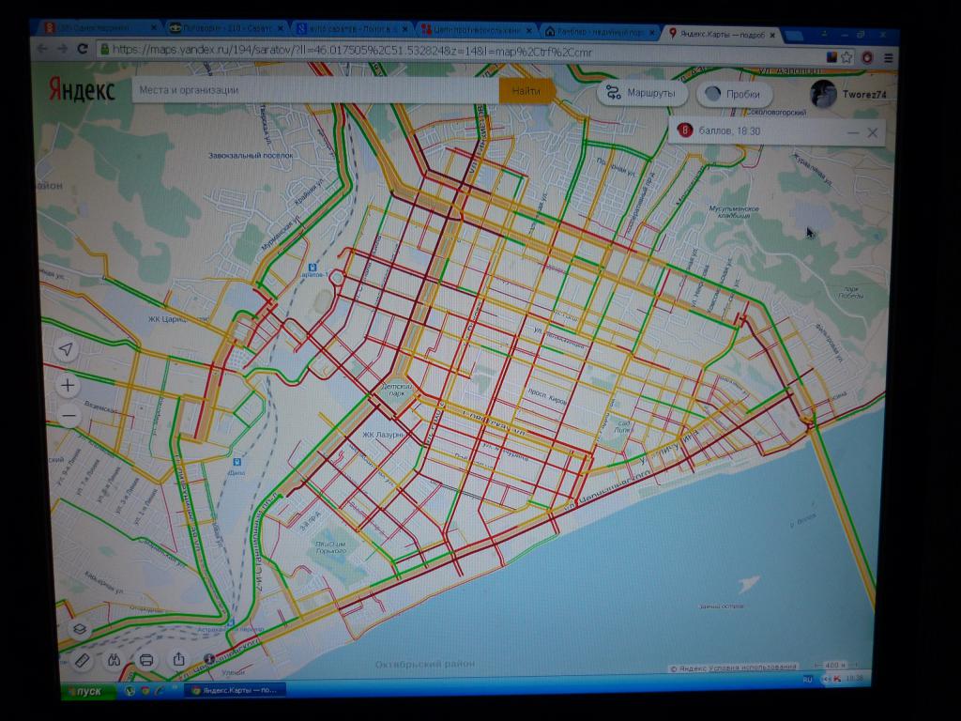Switch to the Рамблер browser tab
Viewport: 961px width, 721px height.
pos(600,31)
